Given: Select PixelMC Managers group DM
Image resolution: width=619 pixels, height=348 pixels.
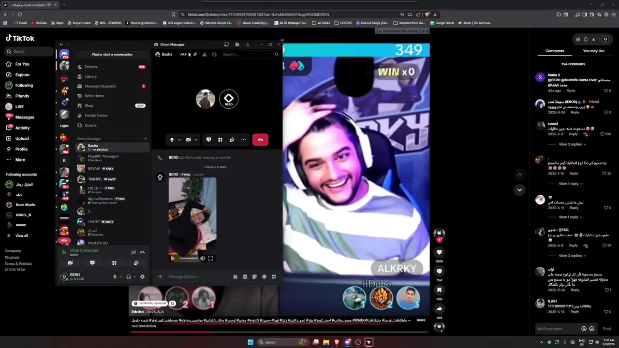Looking at the screenshot, I should [112, 158].
